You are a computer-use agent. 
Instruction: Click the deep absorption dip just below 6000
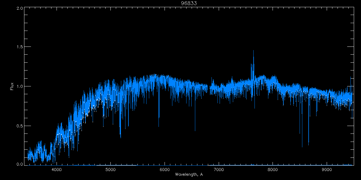pyautogui.click(x=159, y=118)
